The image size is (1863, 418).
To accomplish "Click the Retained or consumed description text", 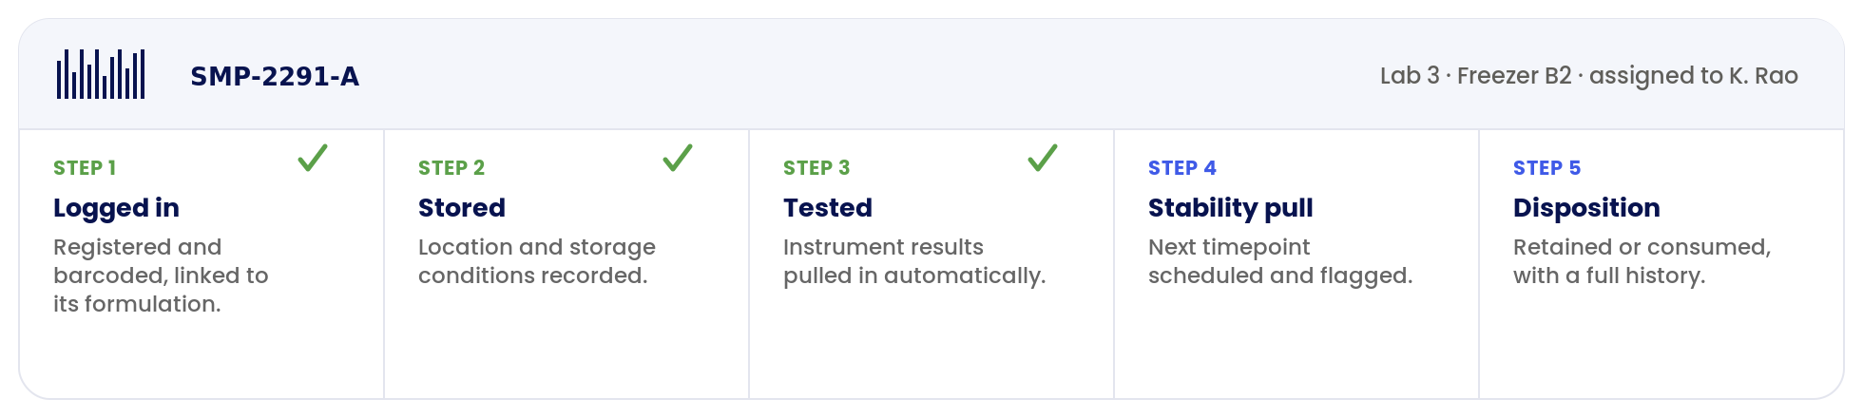I will pos(1642,261).
